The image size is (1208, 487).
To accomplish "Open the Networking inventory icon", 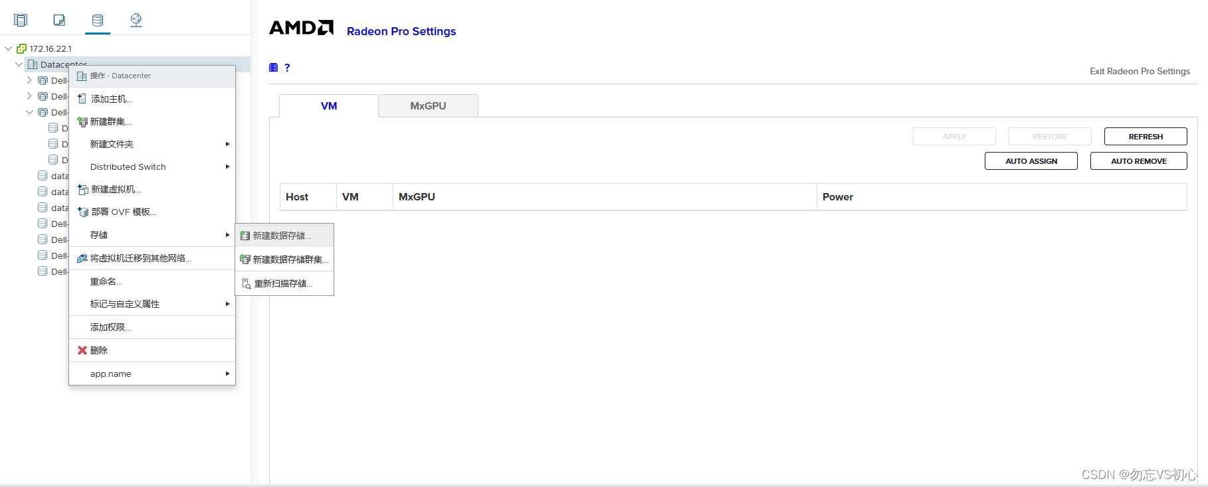I will pyautogui.click(x=136, y=20).
